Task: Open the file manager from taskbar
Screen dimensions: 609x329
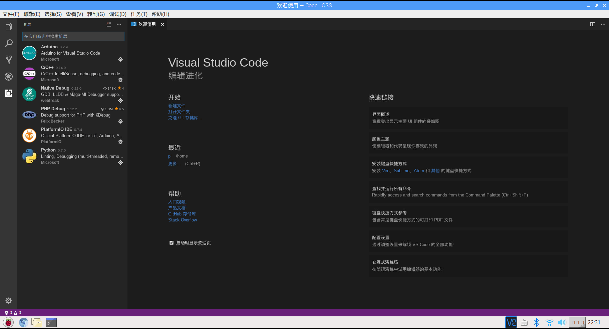Action: 37,322
